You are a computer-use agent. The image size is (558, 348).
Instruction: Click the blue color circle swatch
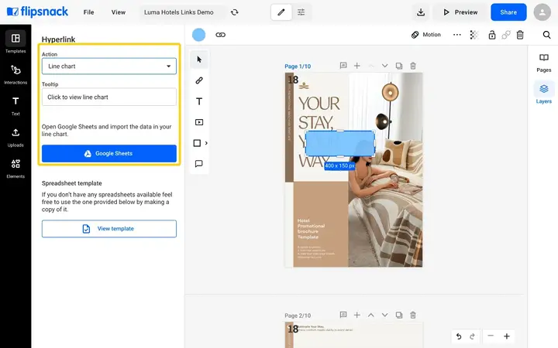point(198,35)
